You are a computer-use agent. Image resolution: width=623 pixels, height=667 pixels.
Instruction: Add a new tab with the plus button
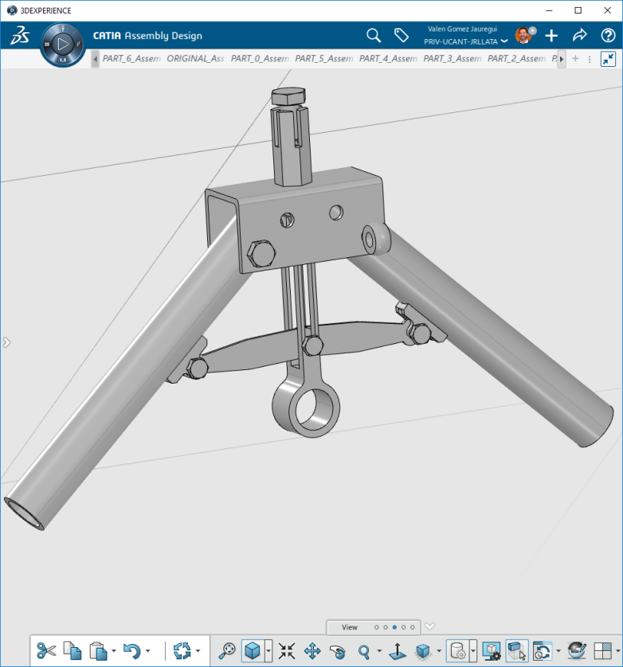(575, 59)
